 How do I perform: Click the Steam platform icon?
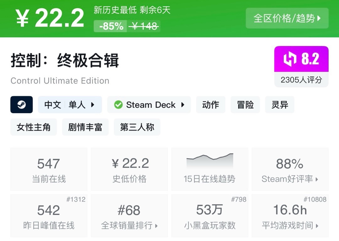tap(22, 105)
